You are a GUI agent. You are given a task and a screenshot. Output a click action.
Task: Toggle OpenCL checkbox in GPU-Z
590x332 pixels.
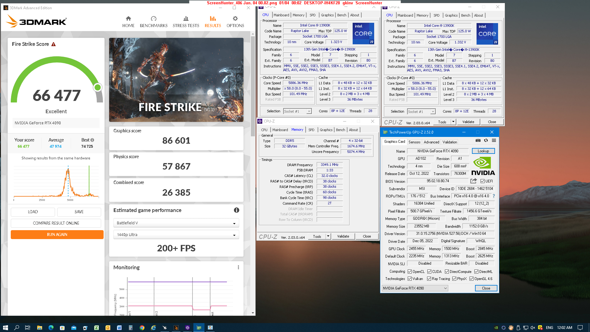(410, 272)
